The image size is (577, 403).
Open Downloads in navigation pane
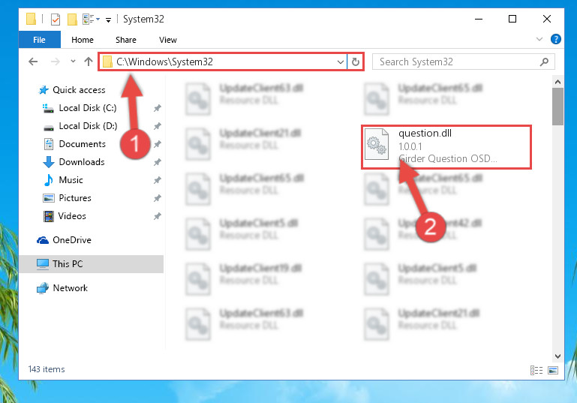click(x=82, y=162)
